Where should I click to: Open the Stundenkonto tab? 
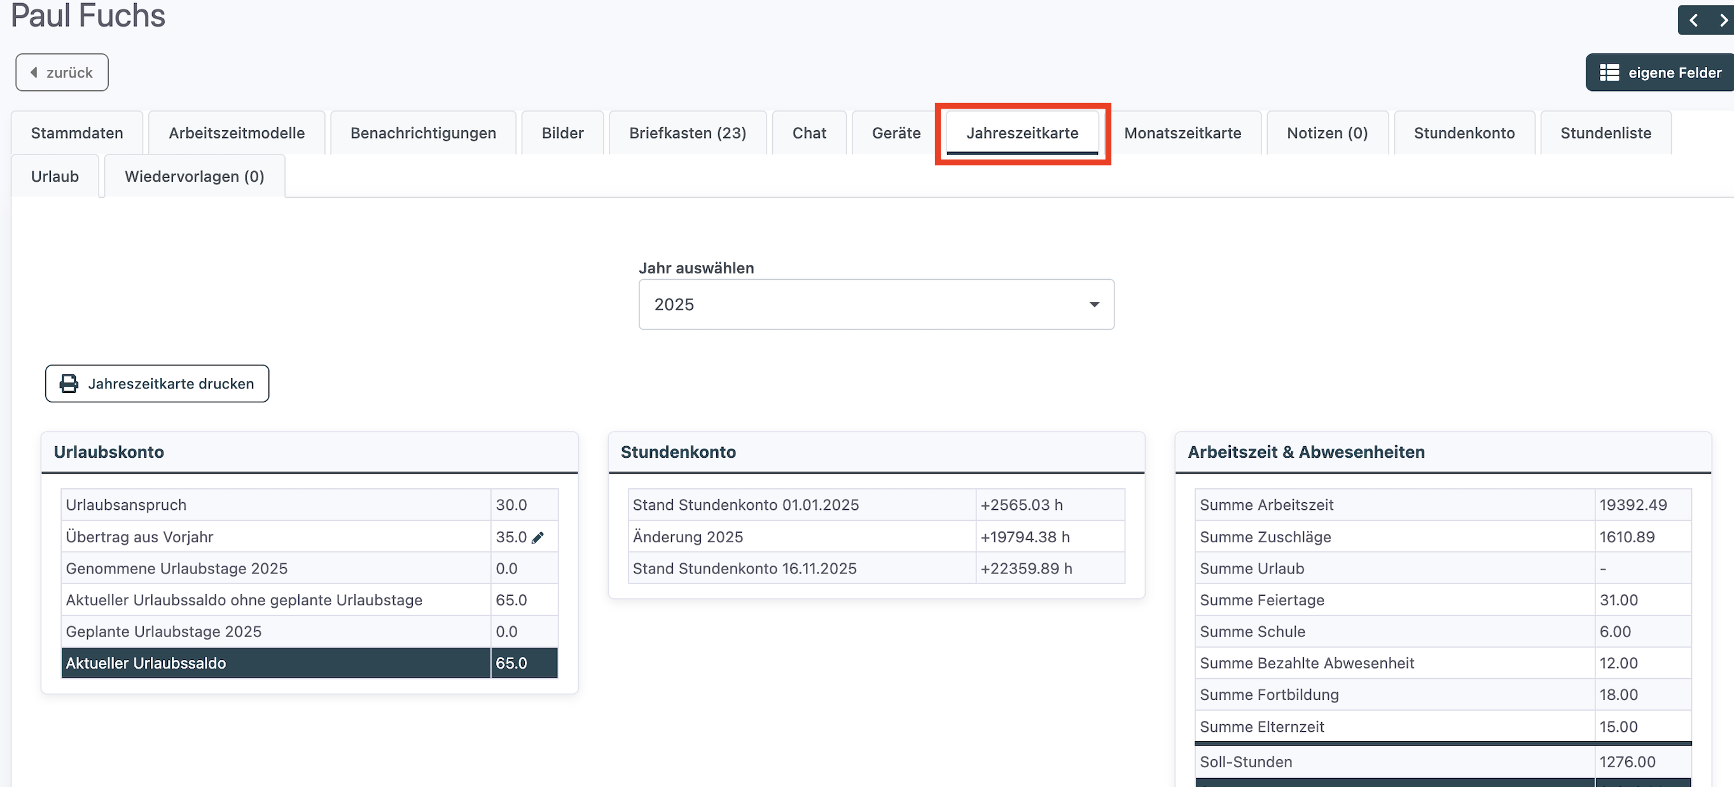click(1464, 133)
